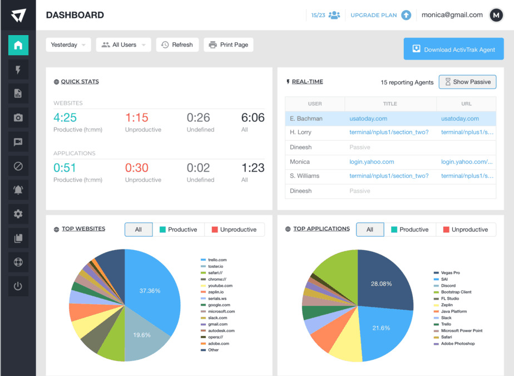Open the monica@gmail.com account menu

453,15
